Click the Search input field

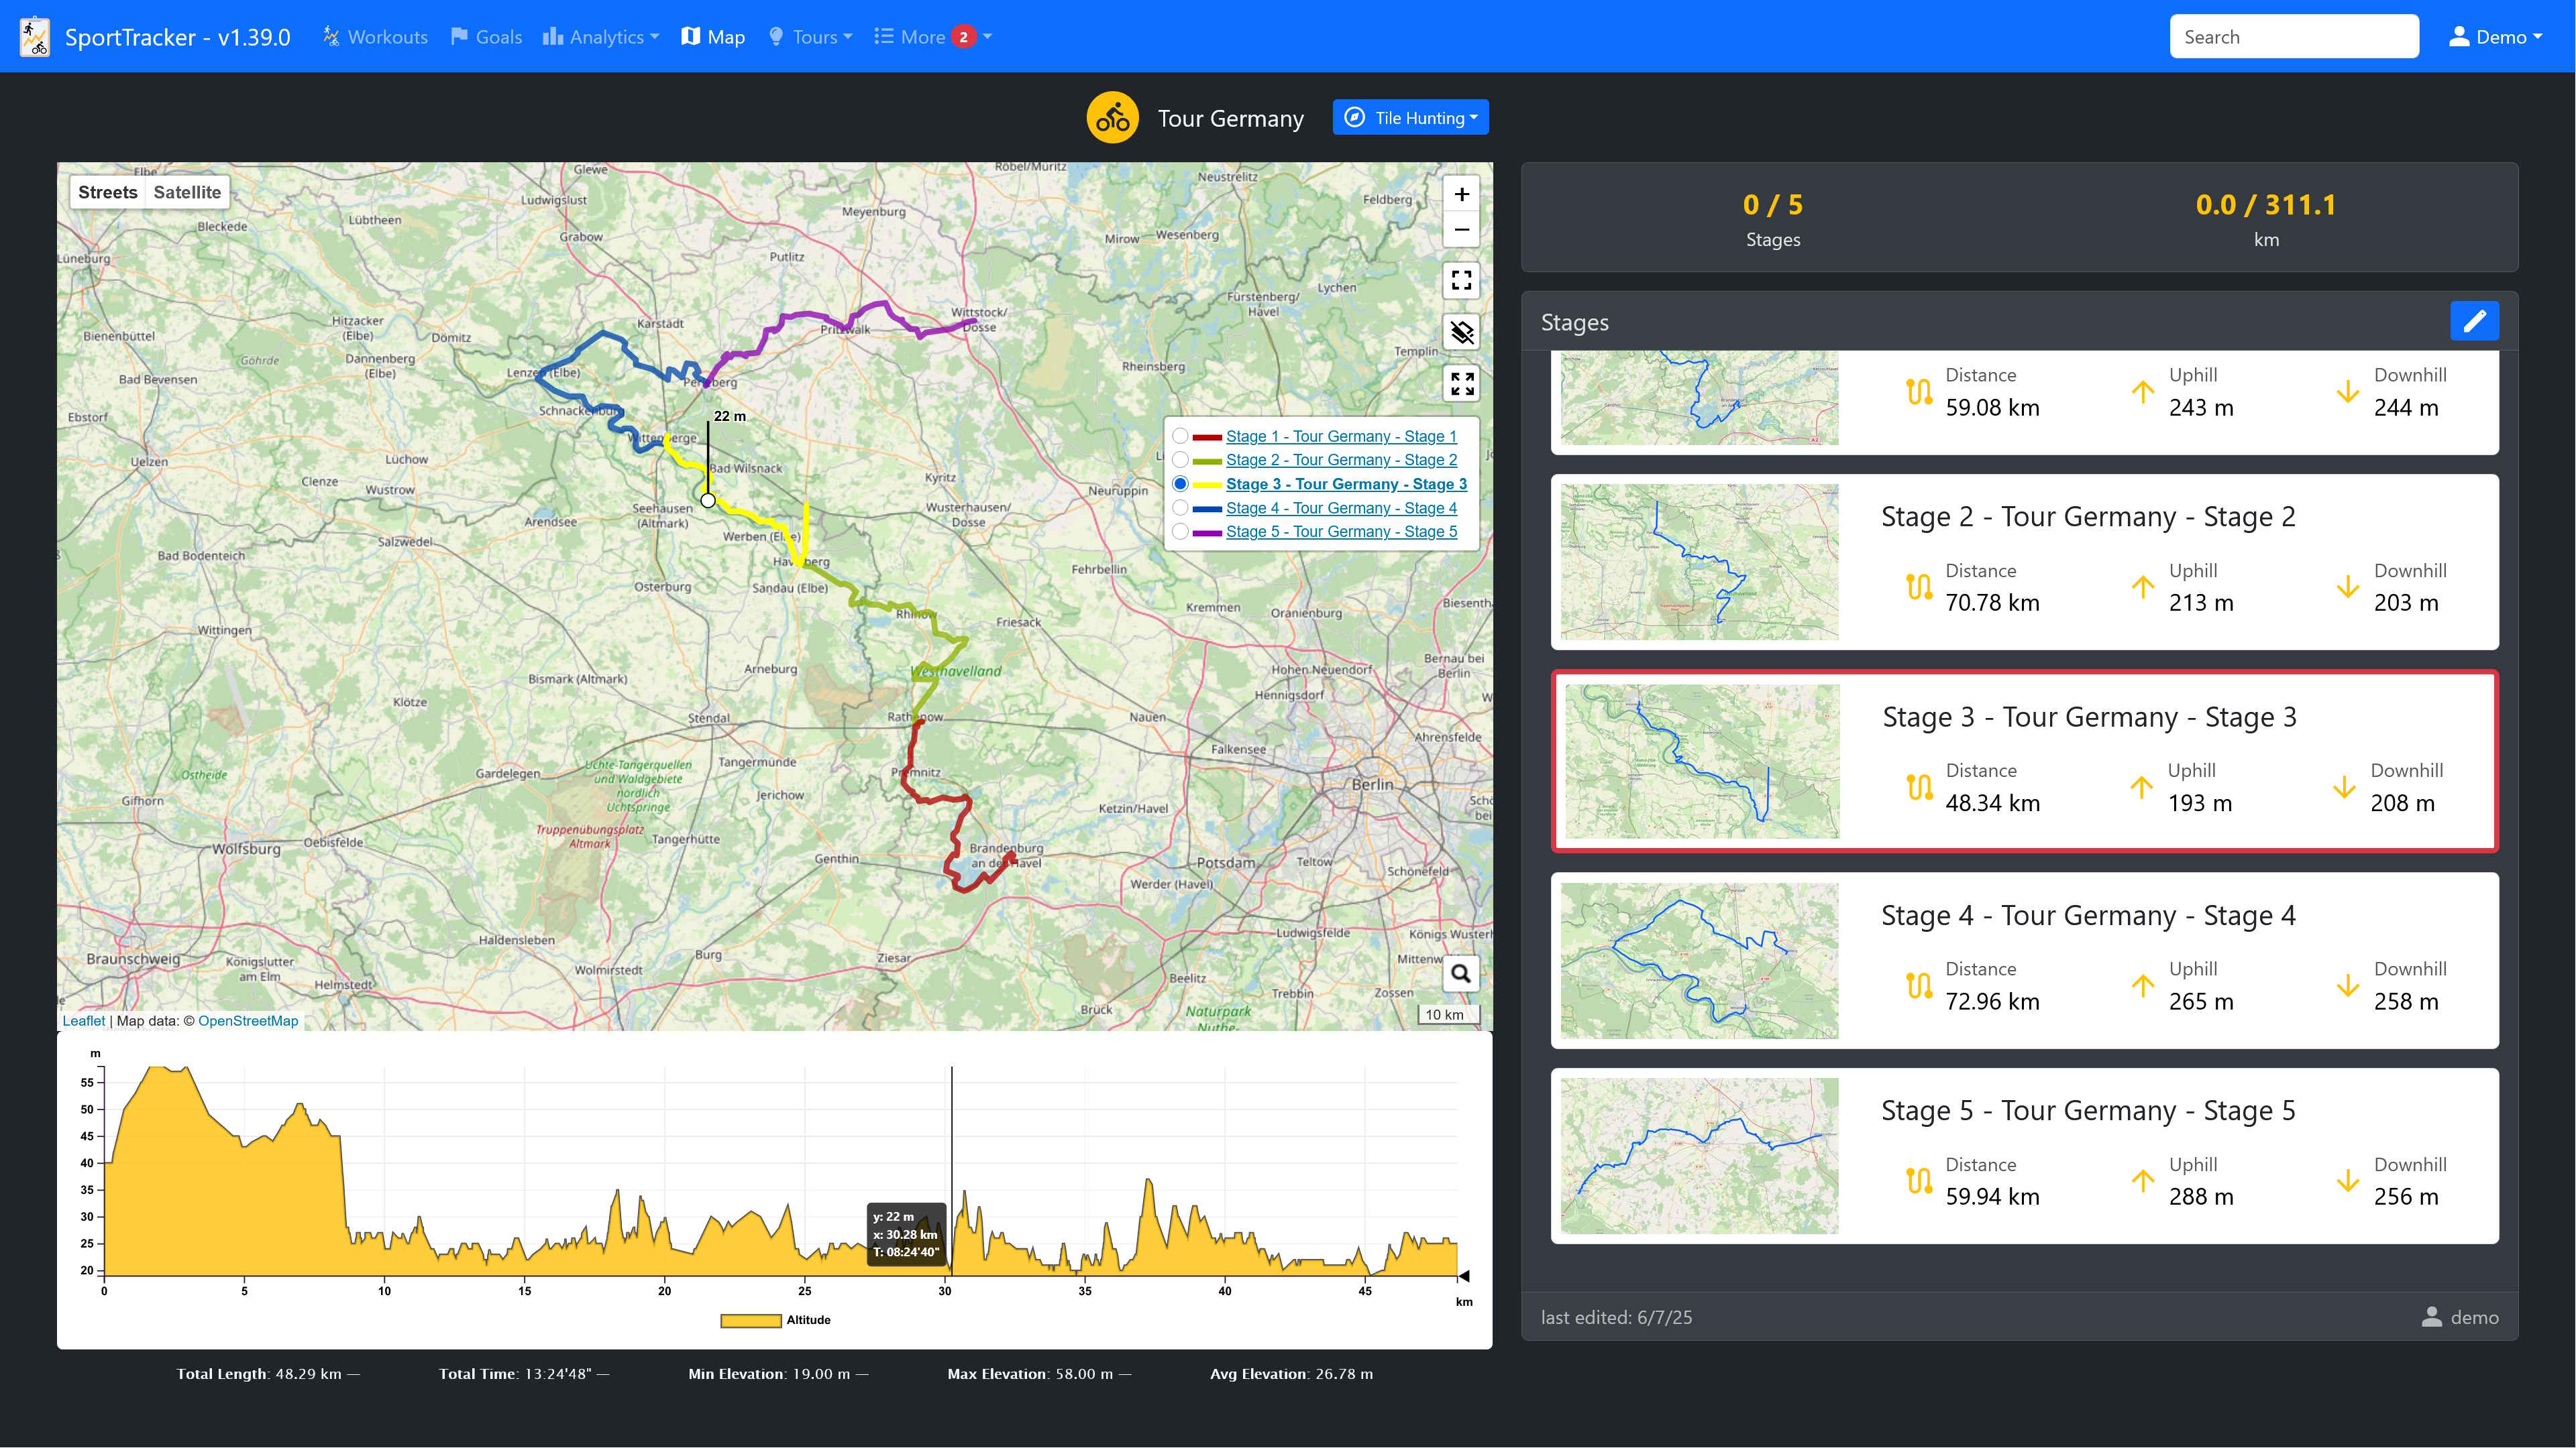[2294, 37]
